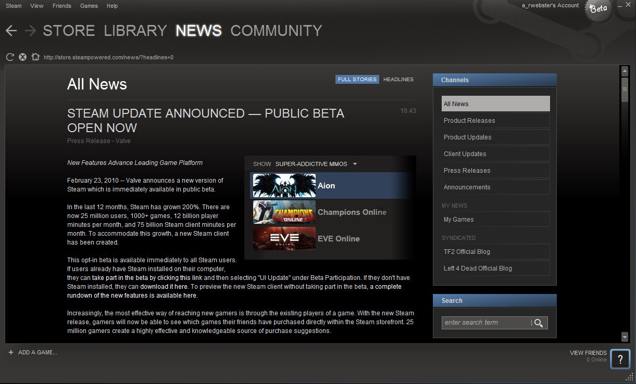636x384 pixels.
Task: Open the Product Updates channel
Action: 495,137
